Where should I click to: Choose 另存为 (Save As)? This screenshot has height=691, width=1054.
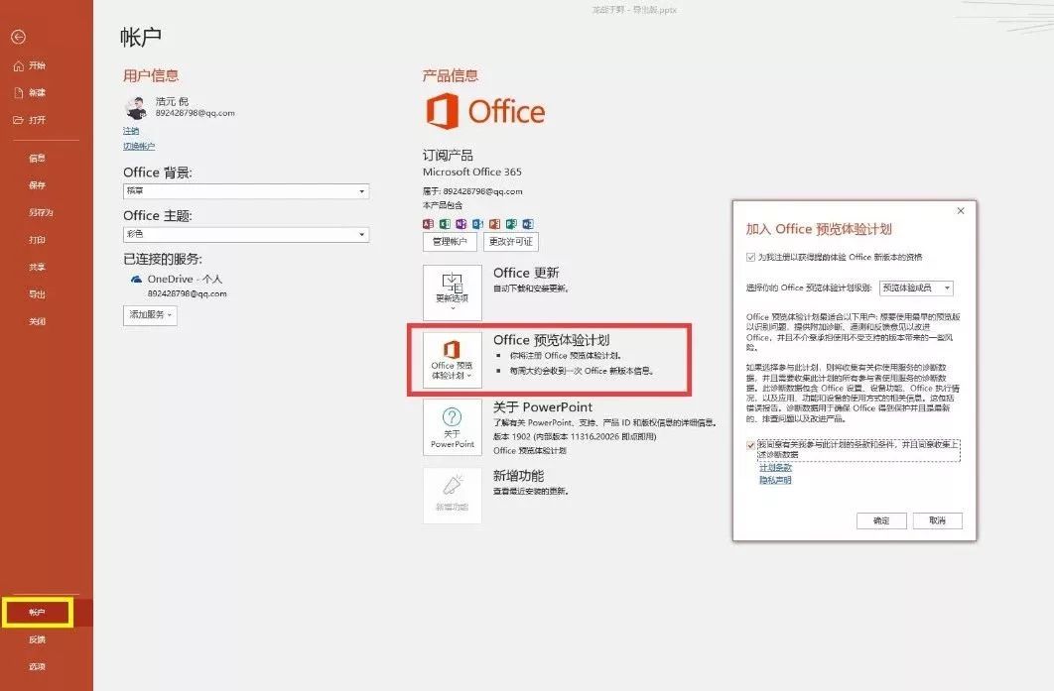(41, 213)
